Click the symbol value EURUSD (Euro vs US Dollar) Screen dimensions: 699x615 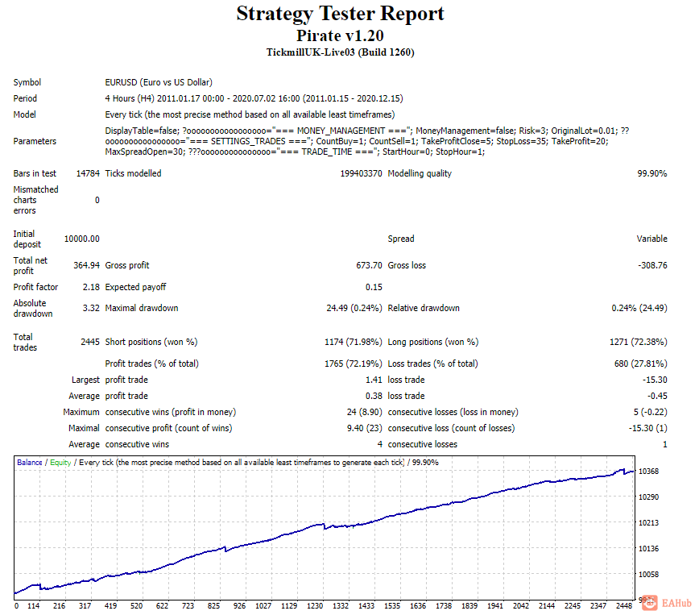(159, 82)
